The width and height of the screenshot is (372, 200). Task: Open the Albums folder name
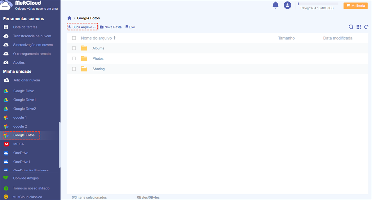98,48
